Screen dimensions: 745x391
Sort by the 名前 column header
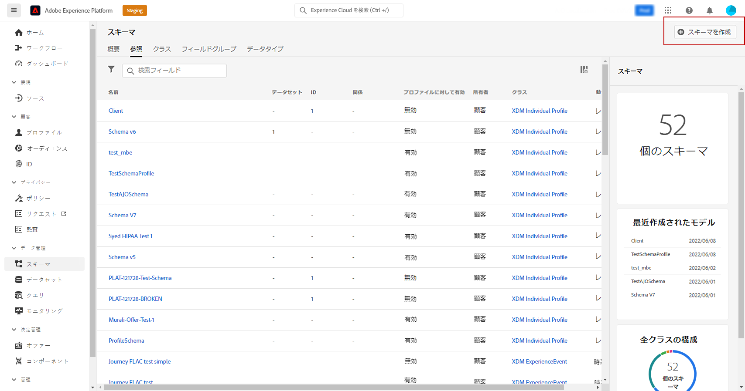click(x=113, y=92)
